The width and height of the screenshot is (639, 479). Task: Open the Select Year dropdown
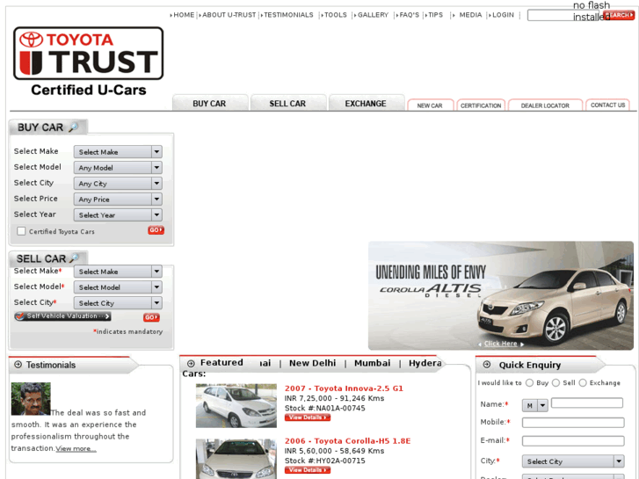[x=118, y=214]
